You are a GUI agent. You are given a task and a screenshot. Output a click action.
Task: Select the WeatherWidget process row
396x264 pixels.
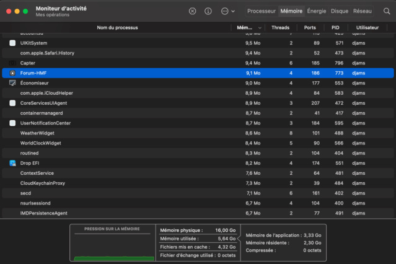pyautogui.click(x=198, y=133)
